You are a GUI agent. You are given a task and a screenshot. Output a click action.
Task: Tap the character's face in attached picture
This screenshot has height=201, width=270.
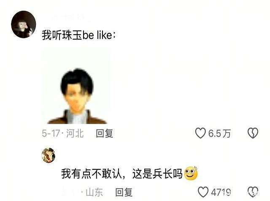click(75, 98)
